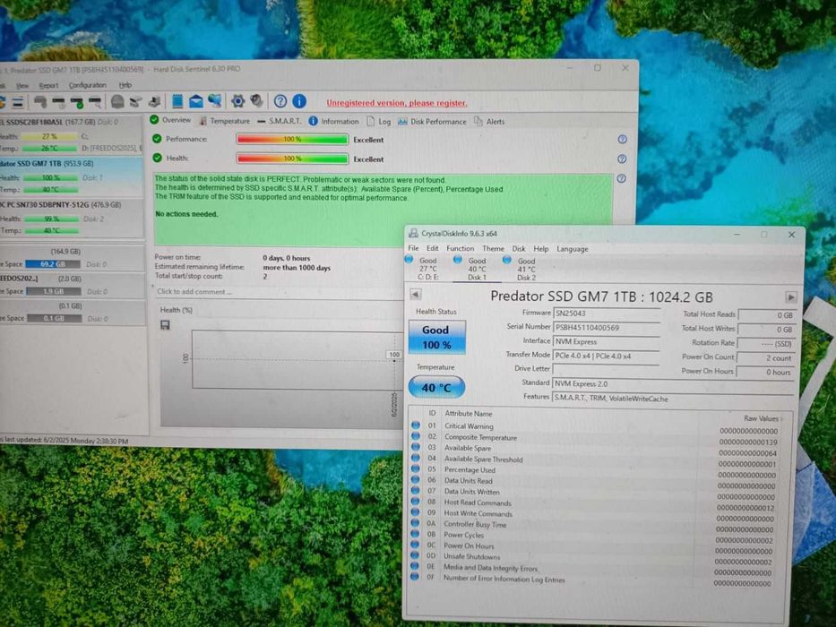Open the View menu in Hard Disk Sentinel
The image size is (836, 627).
coord(22,85)
